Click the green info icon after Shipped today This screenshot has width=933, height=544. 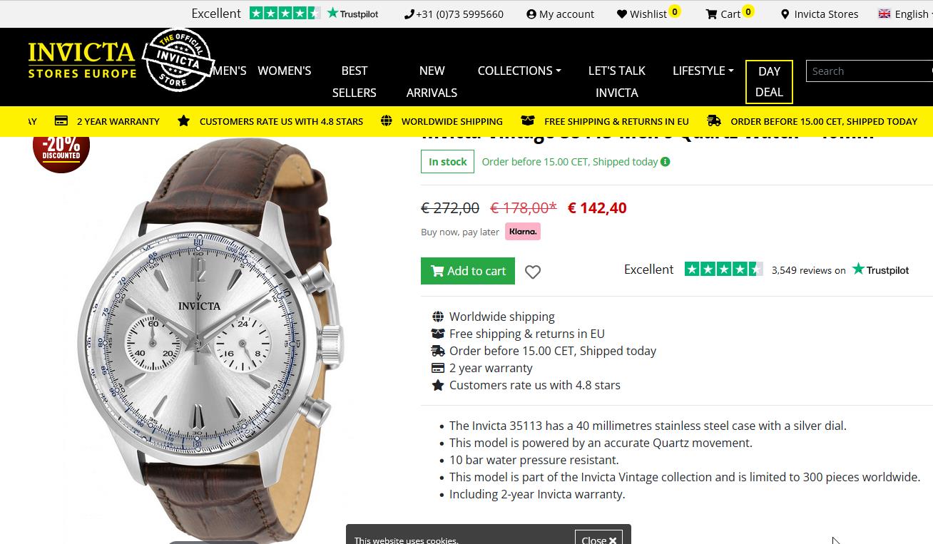665,162
